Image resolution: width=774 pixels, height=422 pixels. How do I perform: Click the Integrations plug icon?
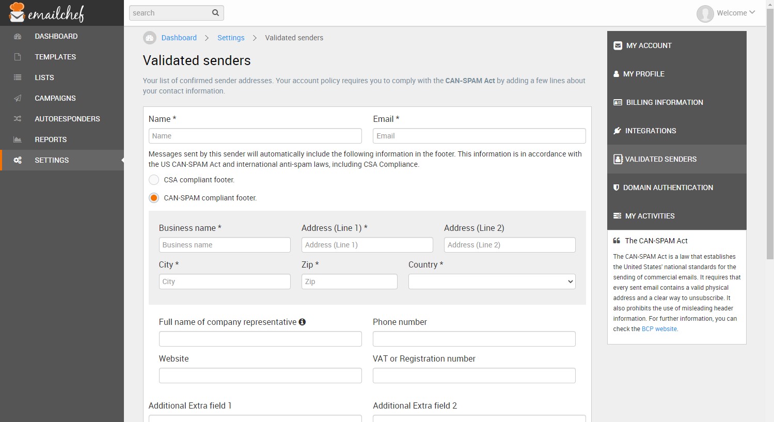(617, 131)
